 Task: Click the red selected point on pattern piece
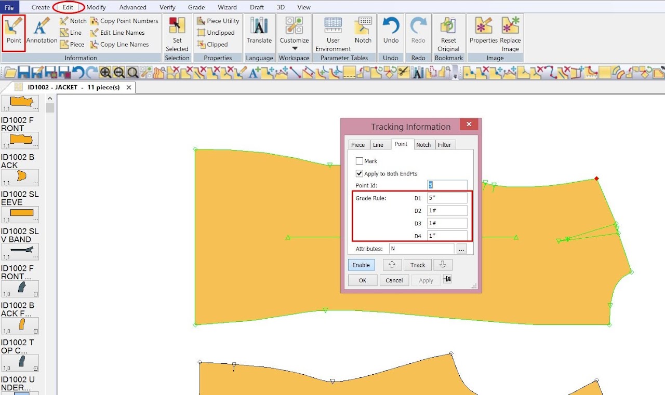(x=596, y=179)
